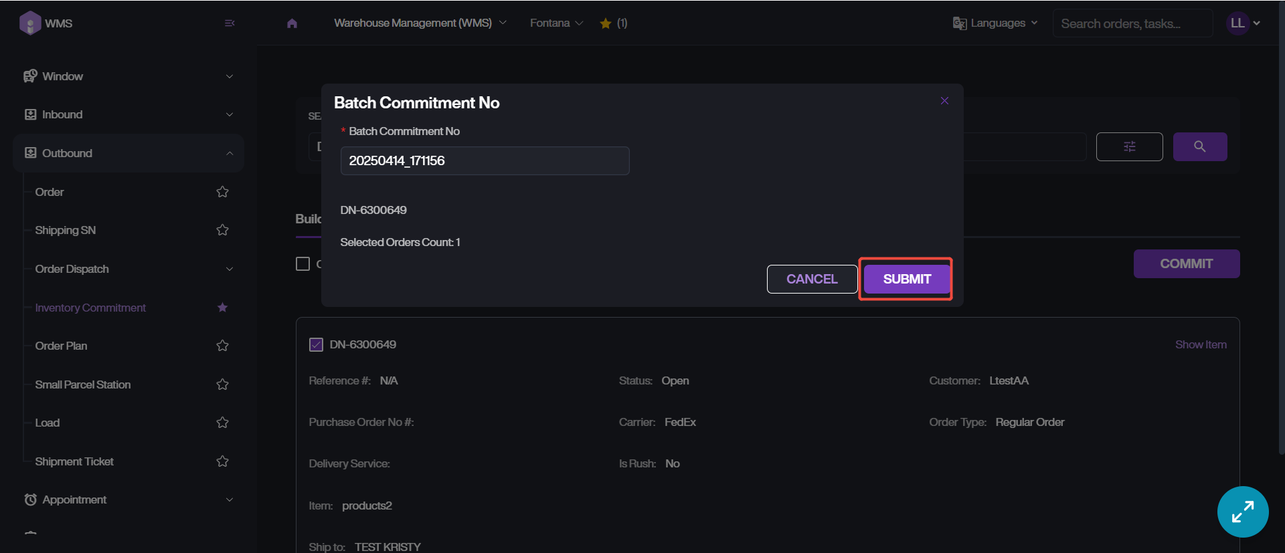Viewport: 1285px width, 553px height.
Task: Collapse the sidebar menu icon
Action: pos(230,23)
